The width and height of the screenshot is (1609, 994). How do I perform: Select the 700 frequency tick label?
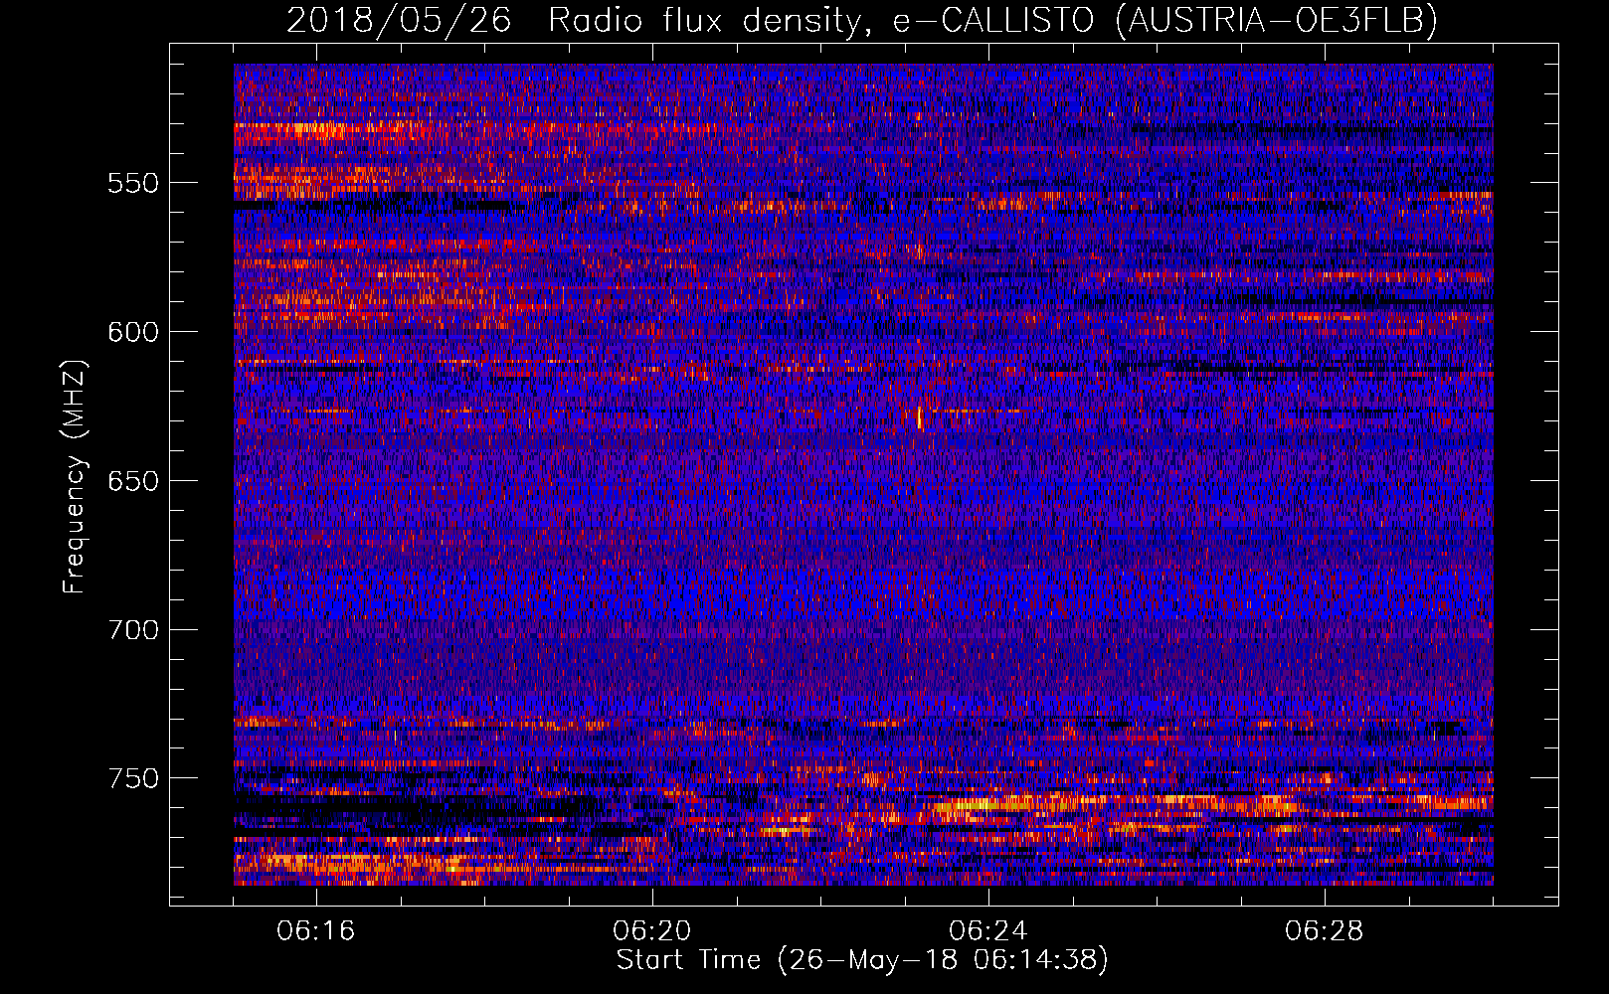[x=133, y=630]
